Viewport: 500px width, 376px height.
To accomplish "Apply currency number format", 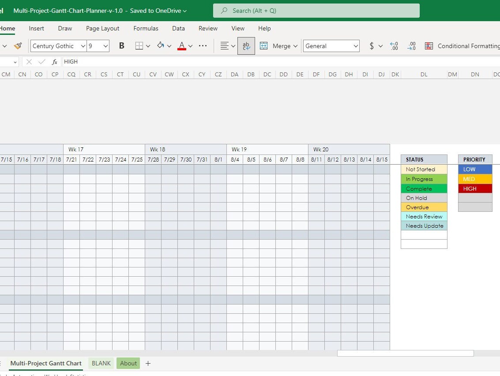I will [x=372, y=45].
